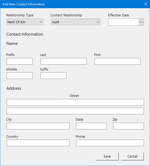Select the City input field

38,126
